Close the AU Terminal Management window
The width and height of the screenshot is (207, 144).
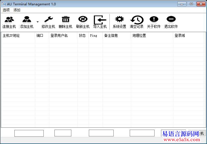pyautogui.click(x=201, y=4)
